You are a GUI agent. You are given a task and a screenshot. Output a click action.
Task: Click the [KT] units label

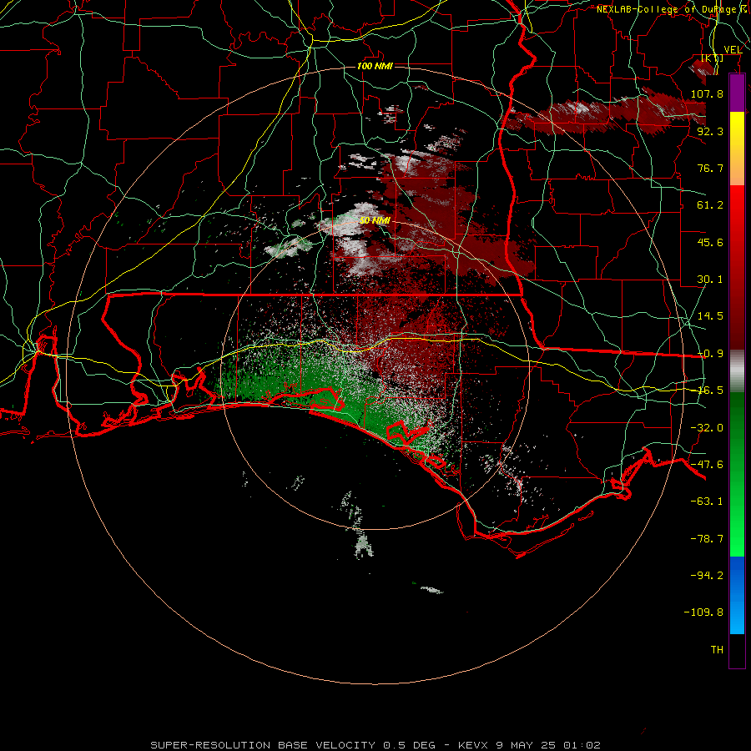[713, 58]
